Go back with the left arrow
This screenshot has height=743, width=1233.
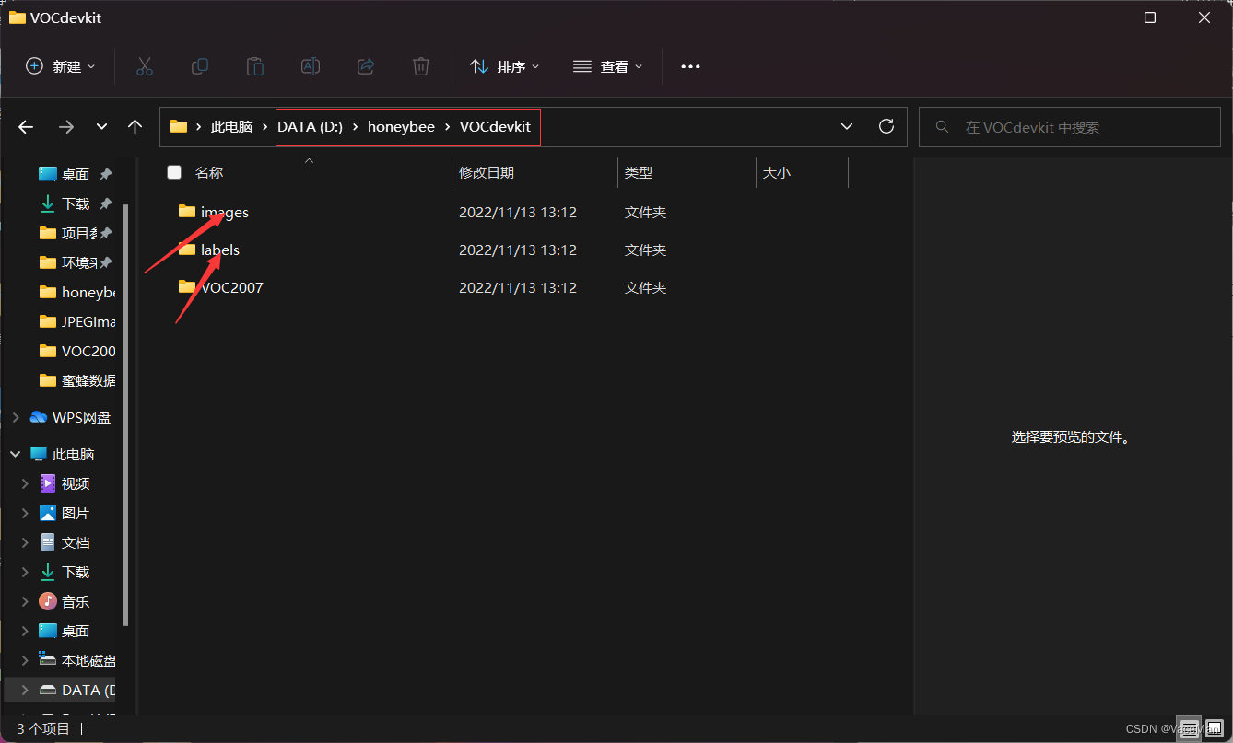pos(26,127)
